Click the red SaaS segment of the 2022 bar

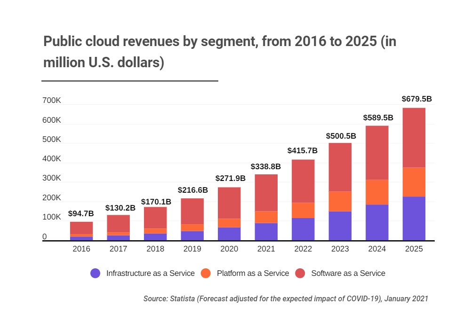[303, 181]
